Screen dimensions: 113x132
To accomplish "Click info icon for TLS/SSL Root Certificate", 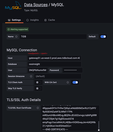I will pyautogui.click(x=38, y=108).
